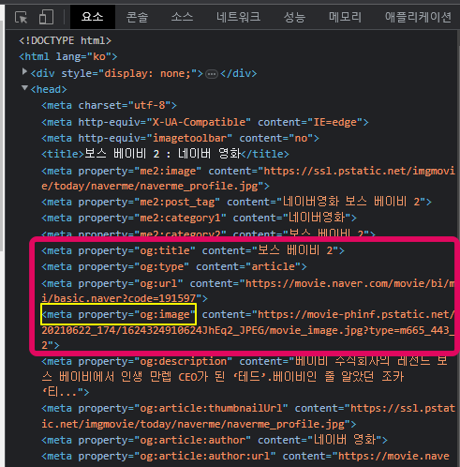
Task: Click the IE=edge content value
Action: pyautogui.click(x=334, y=122)
